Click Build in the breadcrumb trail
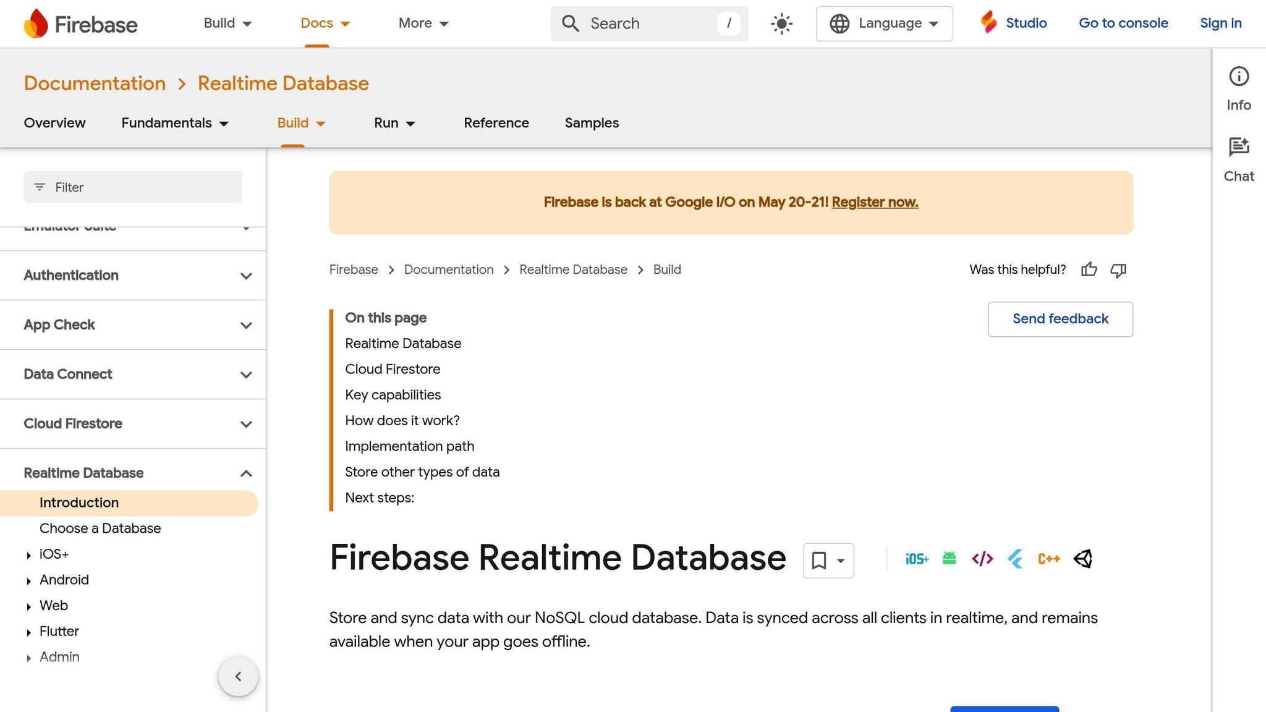This screenshot has width=1266, height=712. (667, 270)
